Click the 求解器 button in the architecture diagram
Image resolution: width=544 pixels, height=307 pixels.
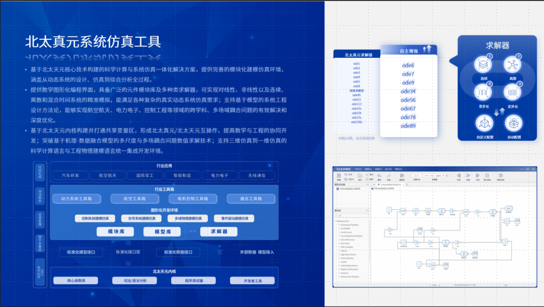pos(219,232)
